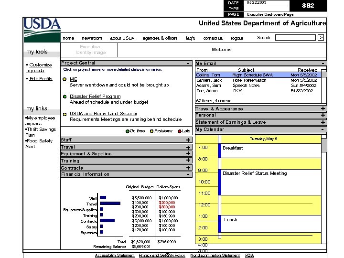Open the Breakfast calendar entry

click(271, 150)
